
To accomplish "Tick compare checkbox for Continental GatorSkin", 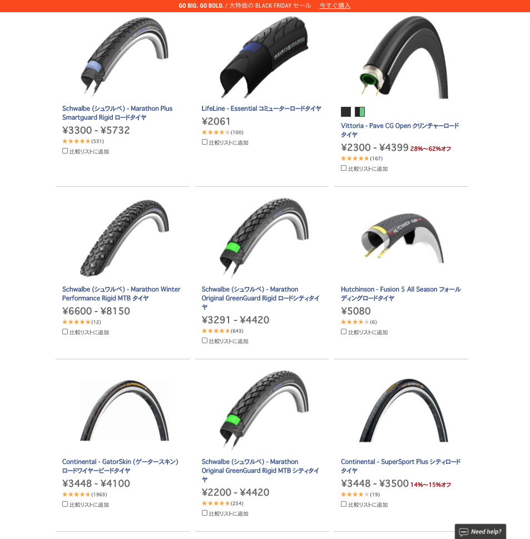I will coord(65,505).
